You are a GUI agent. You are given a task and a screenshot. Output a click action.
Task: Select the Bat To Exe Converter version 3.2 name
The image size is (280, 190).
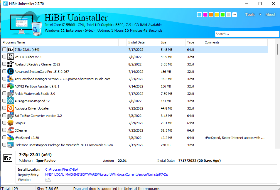(x=38, y=116)
